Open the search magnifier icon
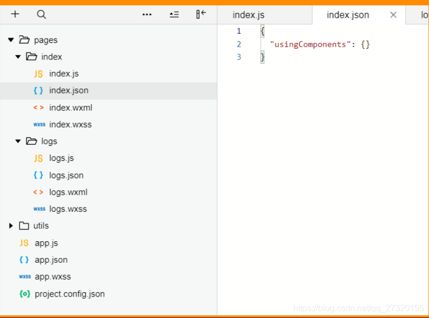The width and height of the screenshot is (429, 318). tap(41, 14)
